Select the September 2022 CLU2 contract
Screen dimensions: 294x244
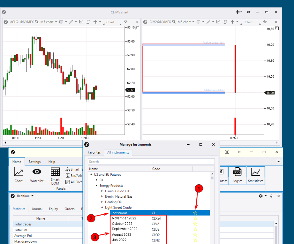pyautogui.click(x=124, y=229)
